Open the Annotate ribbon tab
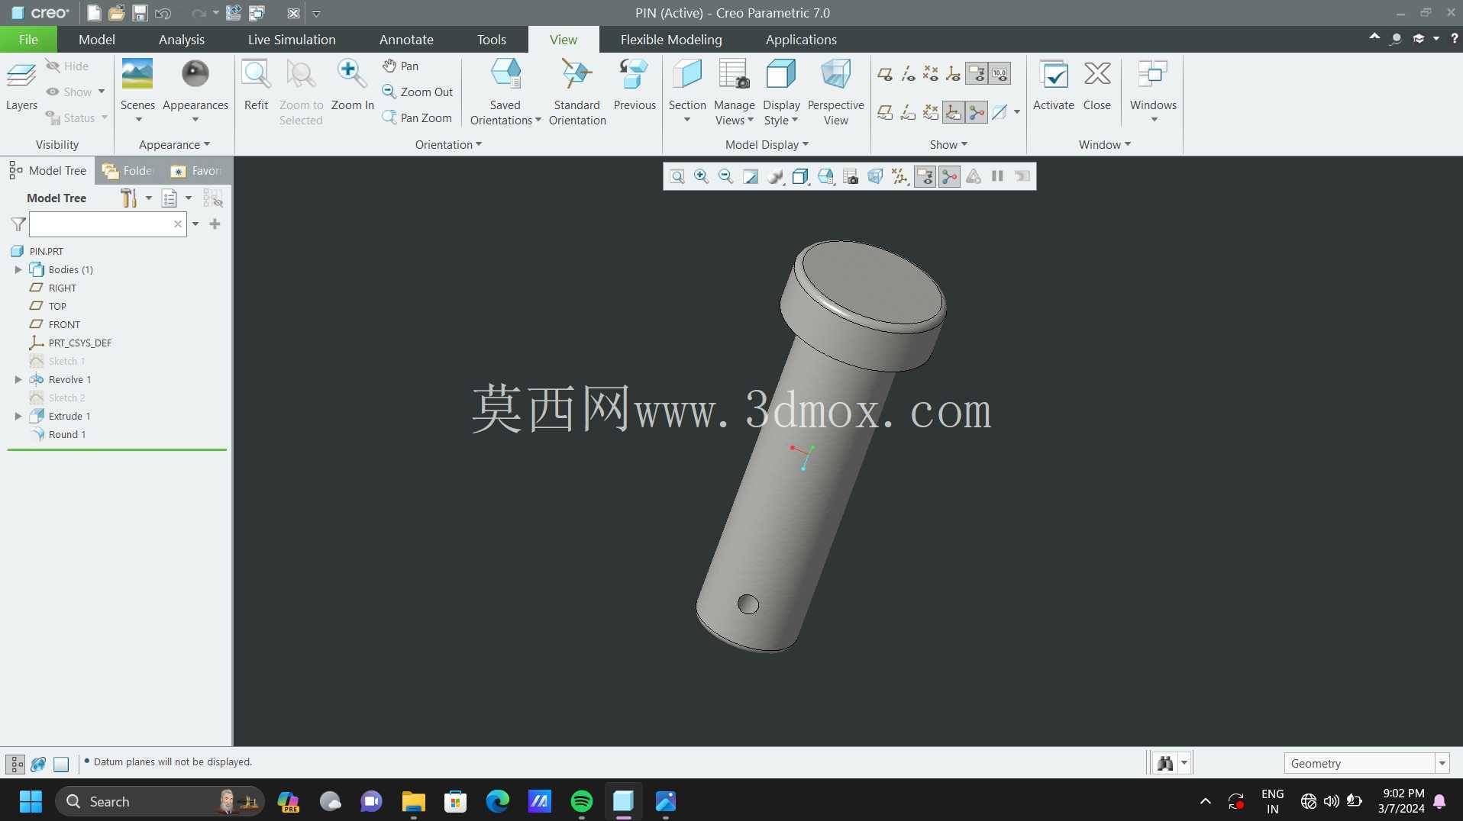This screenshot has width=1463, height=821. click(x=406, y=40)
